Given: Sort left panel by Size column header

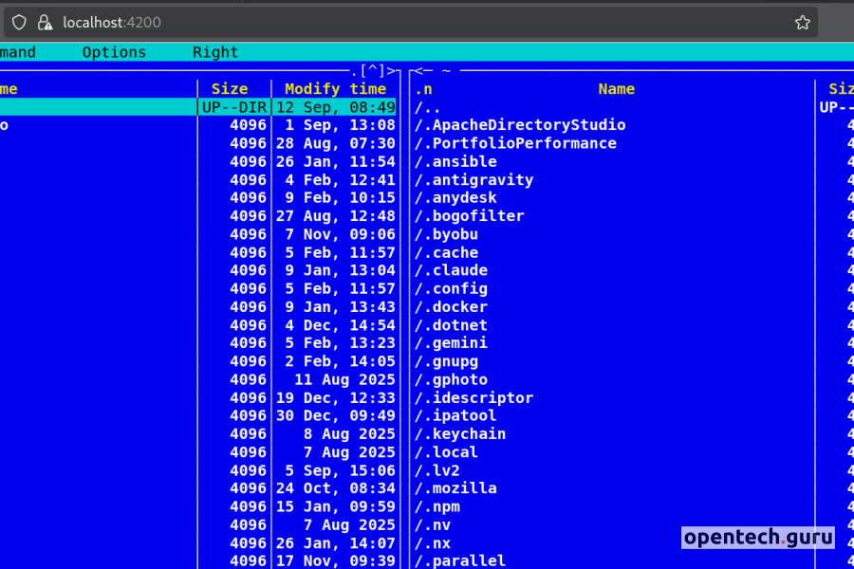Looking at the screenshot, I should pos(230,89).
